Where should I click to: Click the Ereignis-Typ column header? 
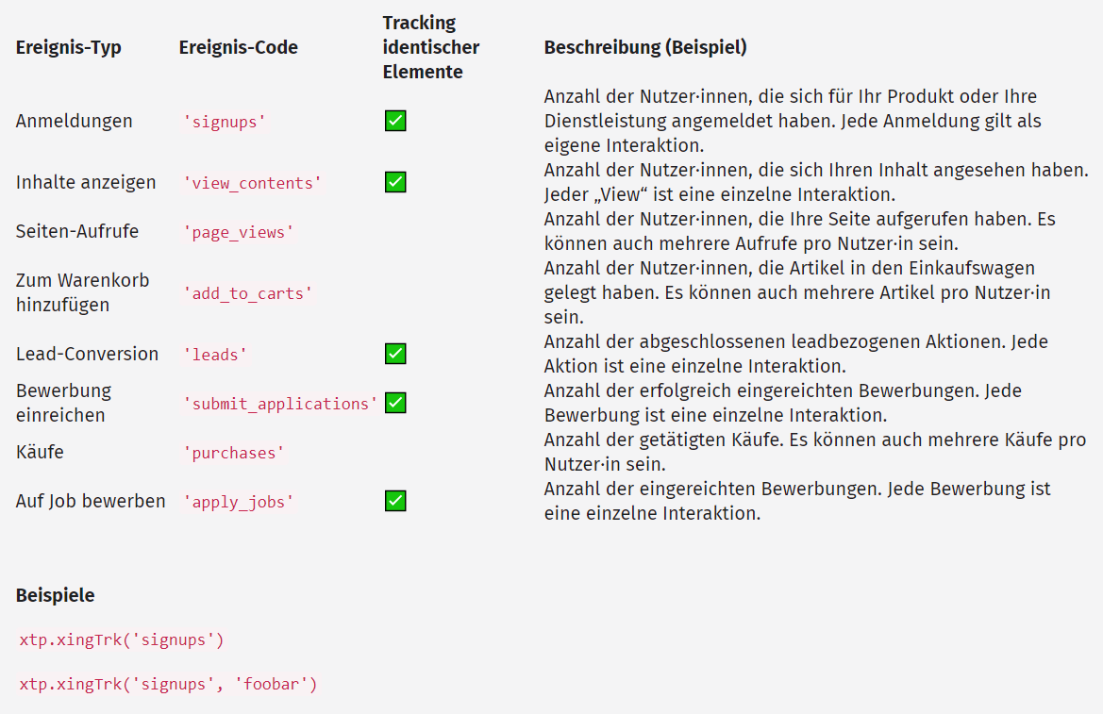click(x=69, y=47)
